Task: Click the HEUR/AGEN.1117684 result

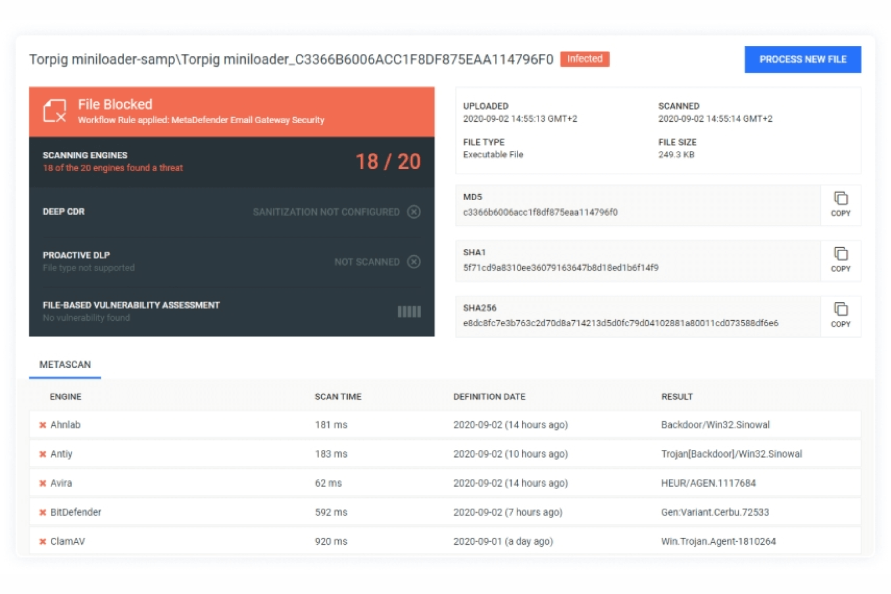Action: [708, 483]
